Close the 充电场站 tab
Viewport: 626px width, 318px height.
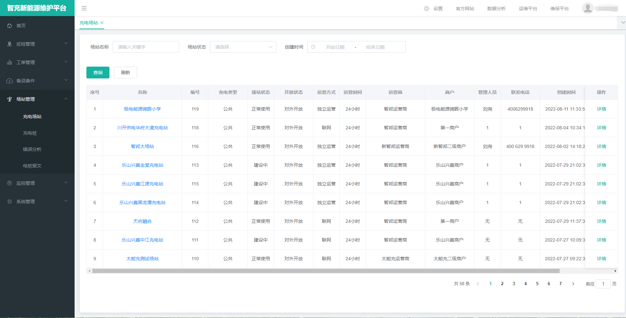(102, 23)
